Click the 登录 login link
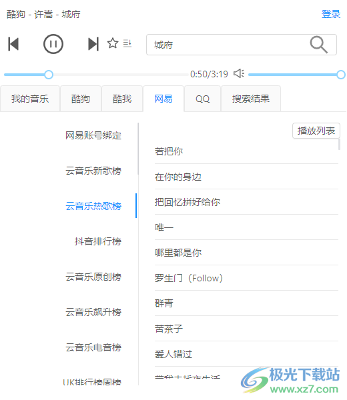The image size is (347, 400). (331, 14)
